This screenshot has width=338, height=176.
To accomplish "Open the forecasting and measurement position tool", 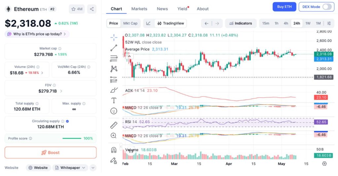I will (x=114, y=80).
